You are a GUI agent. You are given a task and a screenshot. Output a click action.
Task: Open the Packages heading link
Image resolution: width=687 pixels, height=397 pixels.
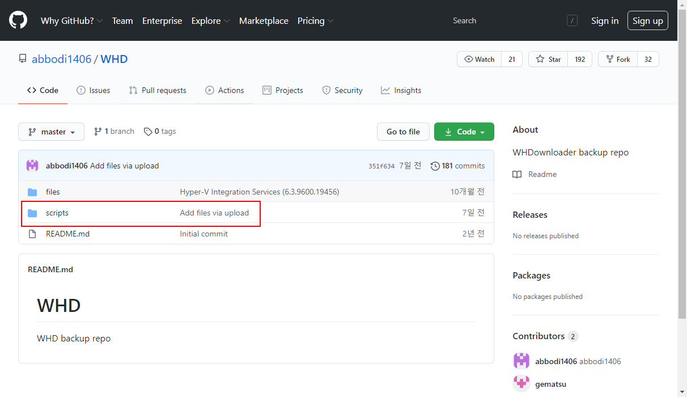(532, 275)
